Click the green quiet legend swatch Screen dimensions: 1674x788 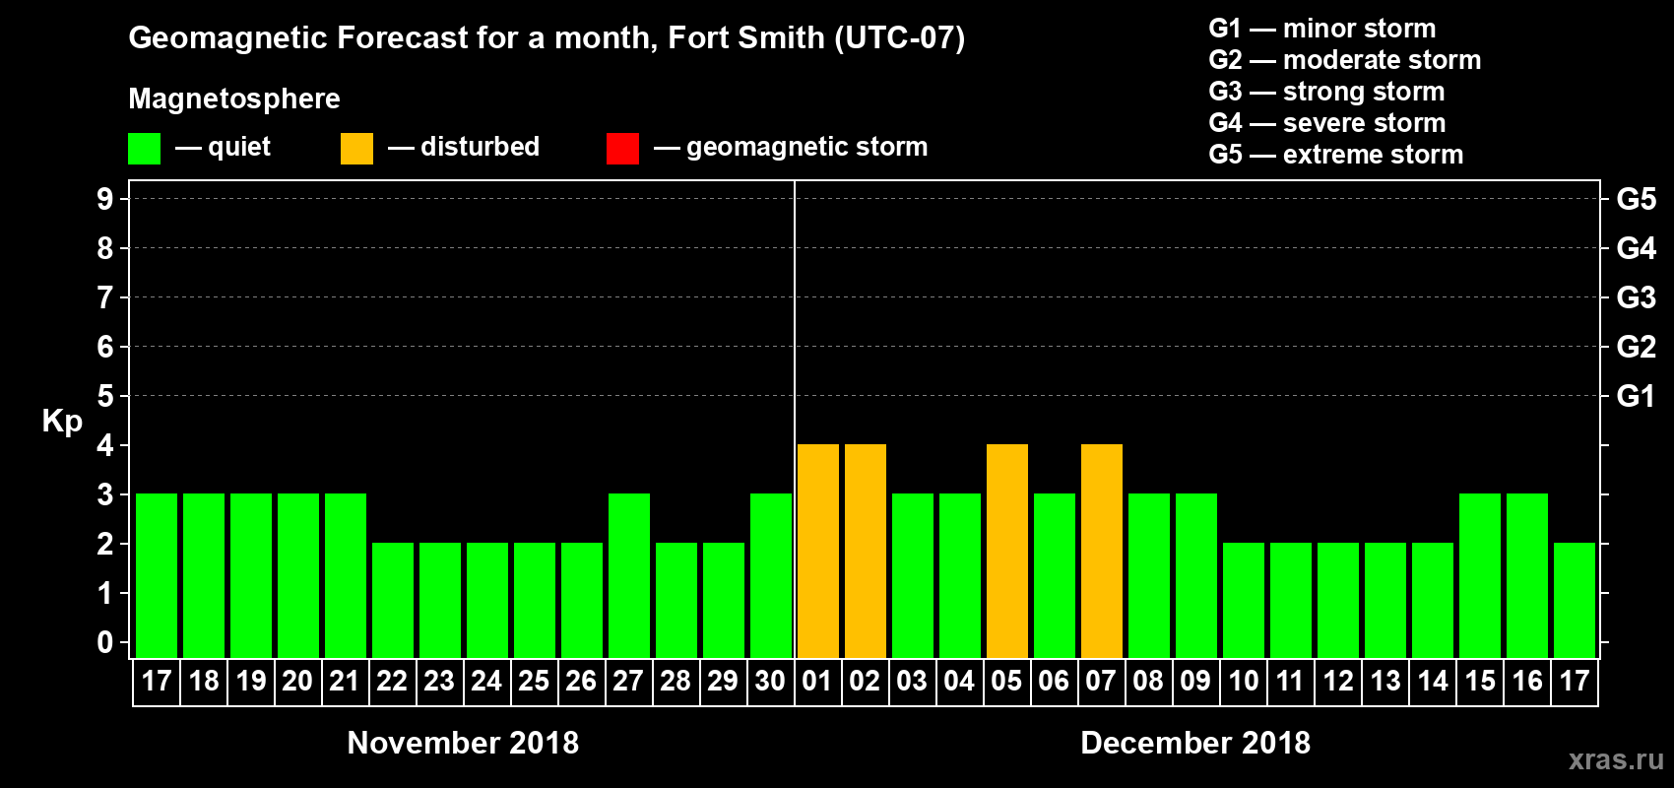(145, 149)
